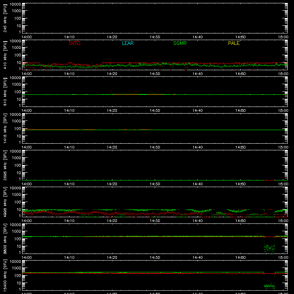
Task: Click 15:00 tick under the 245 MHz plot
Action: [x=283, y=37]
